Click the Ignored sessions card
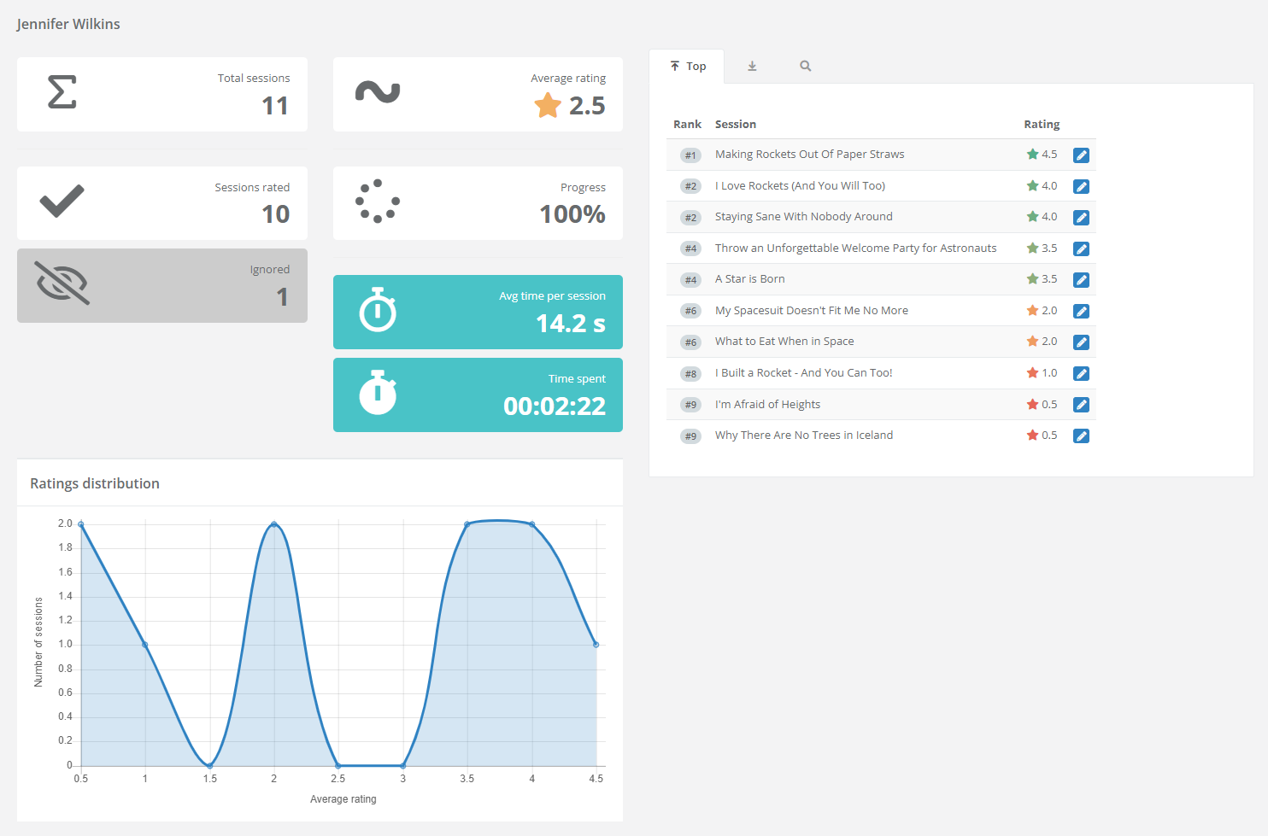The image size is (1268, 836). [162, 285]
